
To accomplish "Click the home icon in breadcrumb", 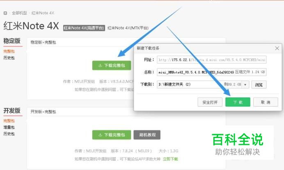I will tap(5, 13).
